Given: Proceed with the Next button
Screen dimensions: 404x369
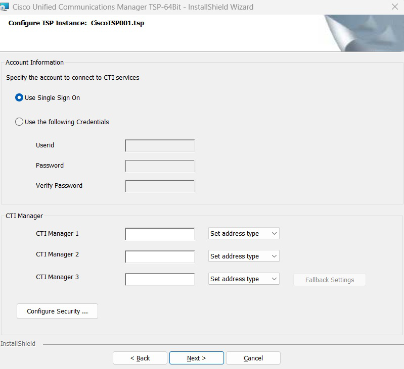Looking at the screenshot, I should click(197, 358).
